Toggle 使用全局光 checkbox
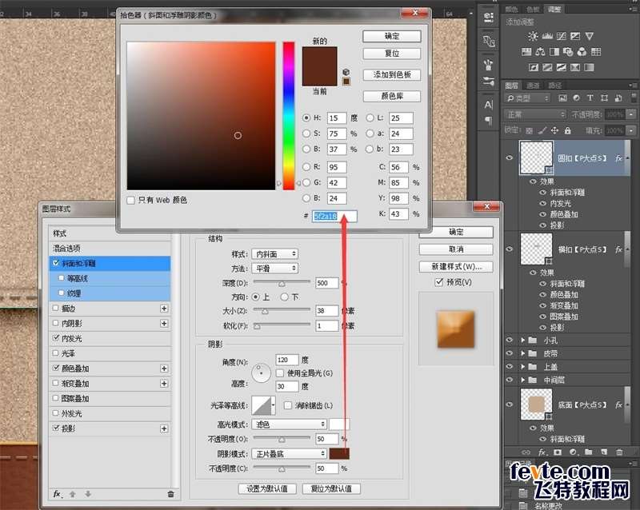This screenshot has width=640, height=510. coord(280,373)
